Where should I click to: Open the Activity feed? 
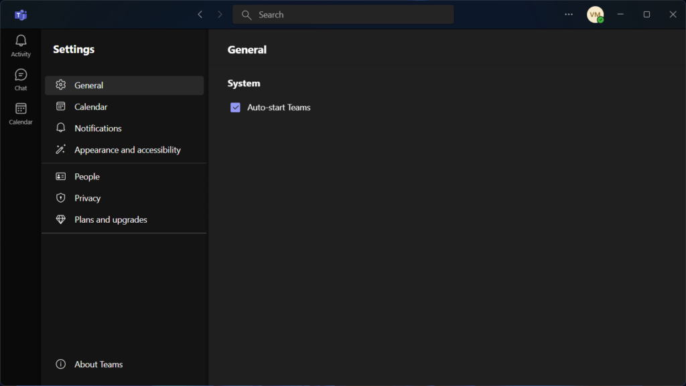(21, 46)
